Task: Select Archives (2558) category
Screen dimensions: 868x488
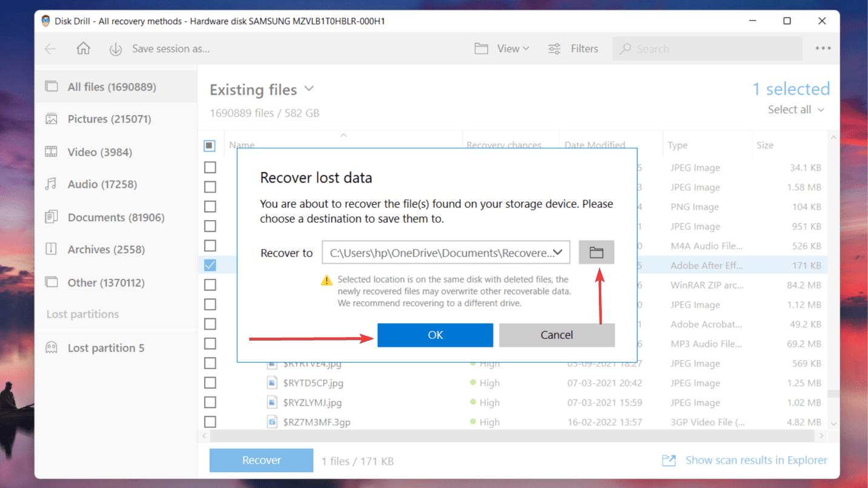Action: point(116,249)
